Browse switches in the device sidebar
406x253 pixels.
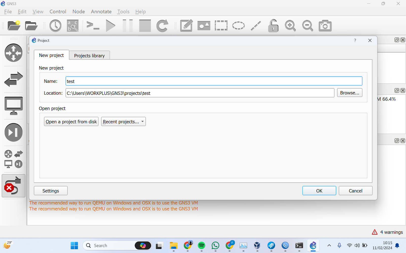click(x=13, y=79)
